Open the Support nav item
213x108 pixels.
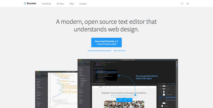pos(83,4)
